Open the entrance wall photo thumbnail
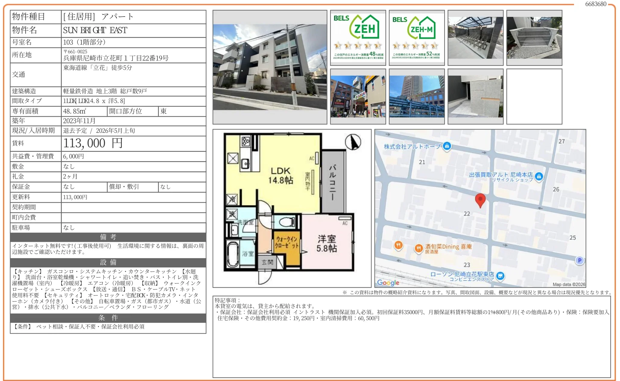 click(475, 96)
